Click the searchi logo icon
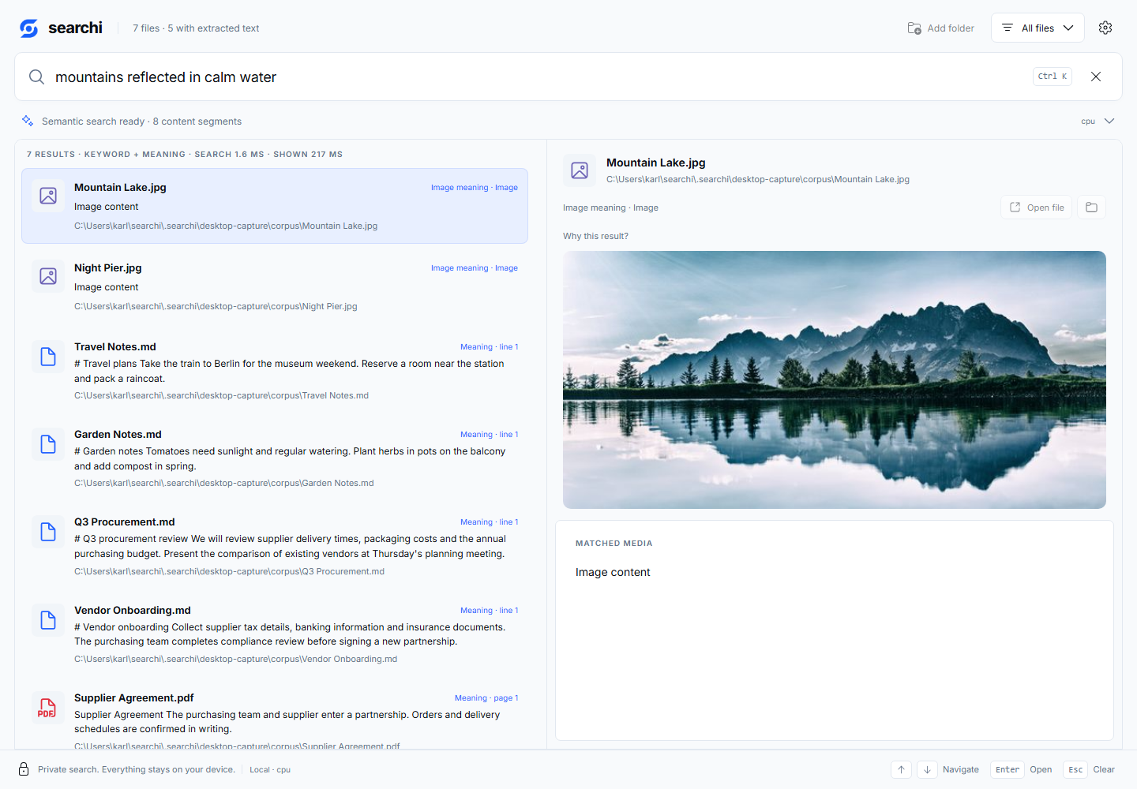 (x=29, y=28)
